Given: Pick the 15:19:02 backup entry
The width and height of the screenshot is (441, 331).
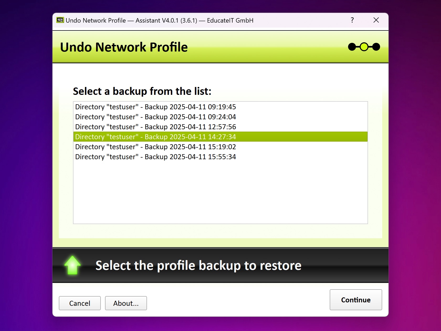Looking at the screenshot, I should click(x=155, y=147).
